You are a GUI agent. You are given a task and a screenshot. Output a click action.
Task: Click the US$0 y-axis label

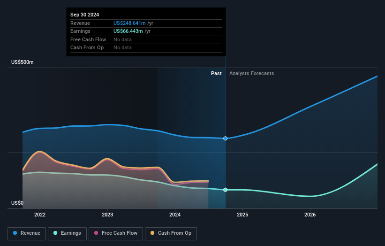[x=17, y=203]
